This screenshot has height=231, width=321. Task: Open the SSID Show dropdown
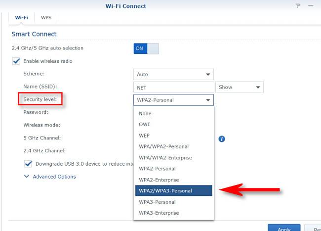[x=240, y=88]
